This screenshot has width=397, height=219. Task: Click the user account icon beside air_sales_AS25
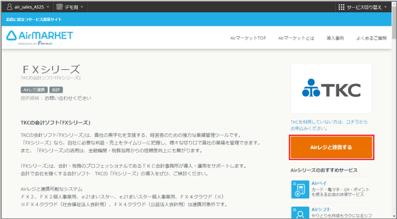coord(9,7)
